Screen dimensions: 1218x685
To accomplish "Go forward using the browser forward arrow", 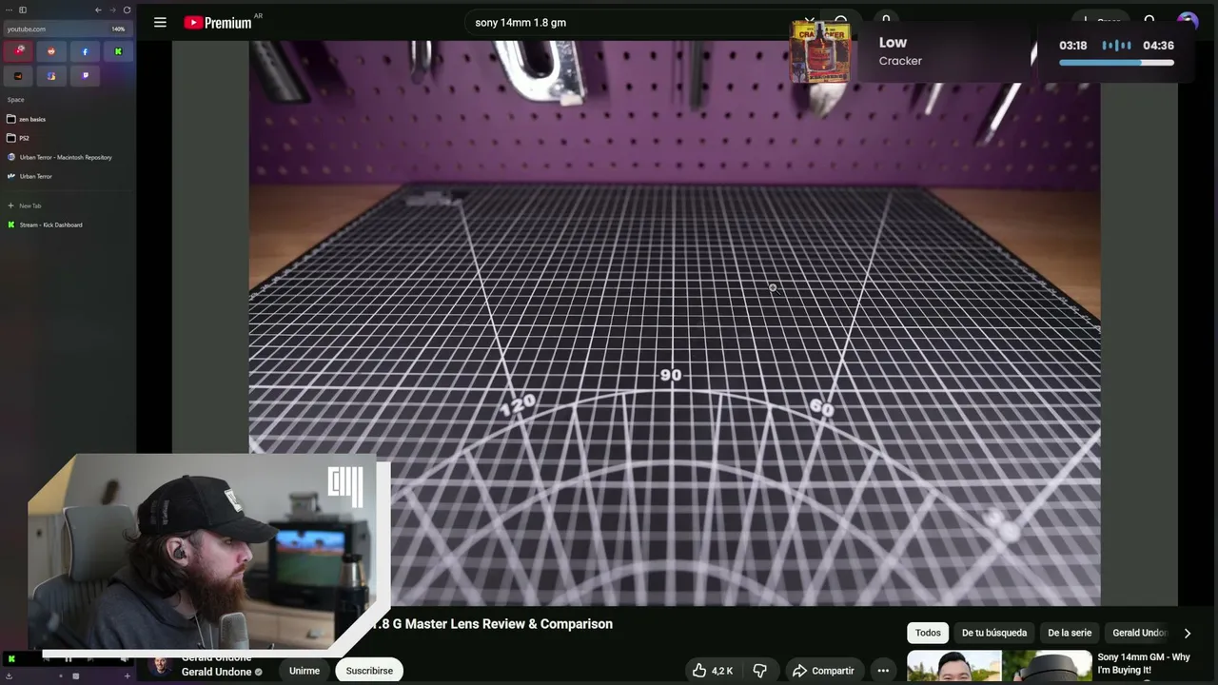I will [x=112, y=10].
